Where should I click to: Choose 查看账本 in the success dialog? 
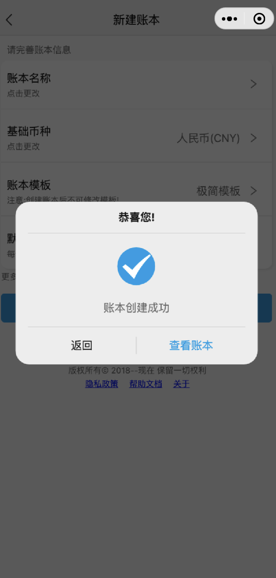tap(191, 346)
